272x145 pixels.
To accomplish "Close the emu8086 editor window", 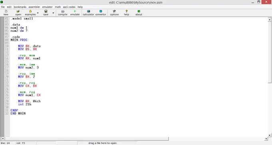I will (x=266, y=2).
